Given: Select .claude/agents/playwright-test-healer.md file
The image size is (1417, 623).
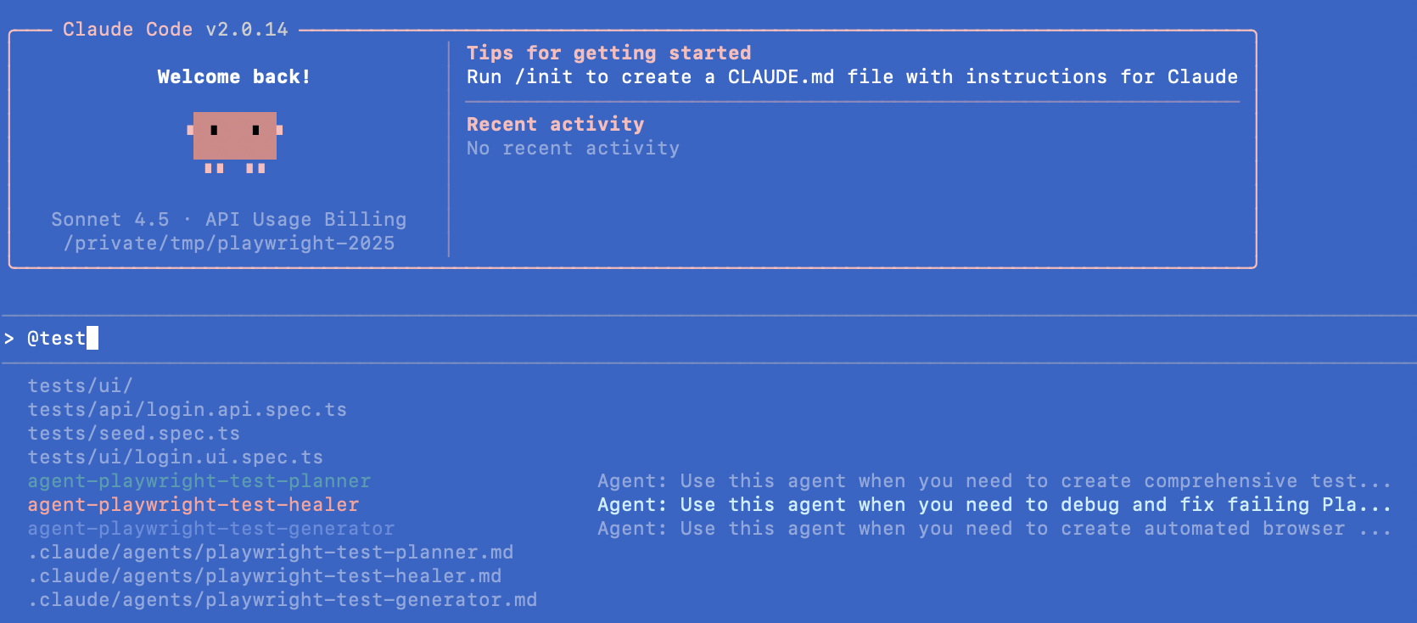Looking at the screenshot, I should click(x=264, y=576).
